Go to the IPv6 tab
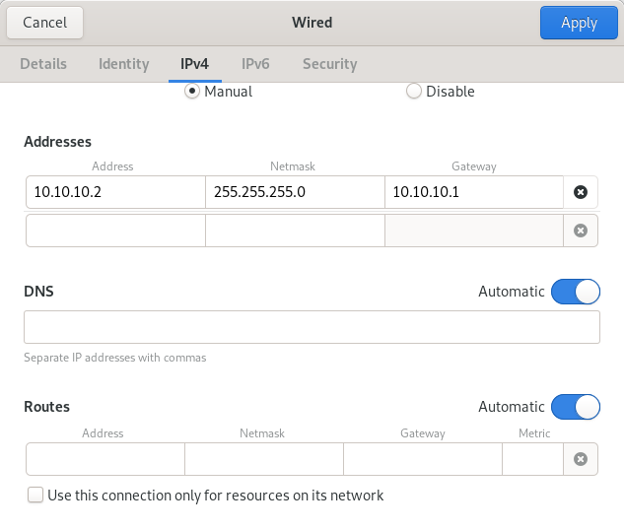Screen dimensions: 624x530 (x=255, y=64)
